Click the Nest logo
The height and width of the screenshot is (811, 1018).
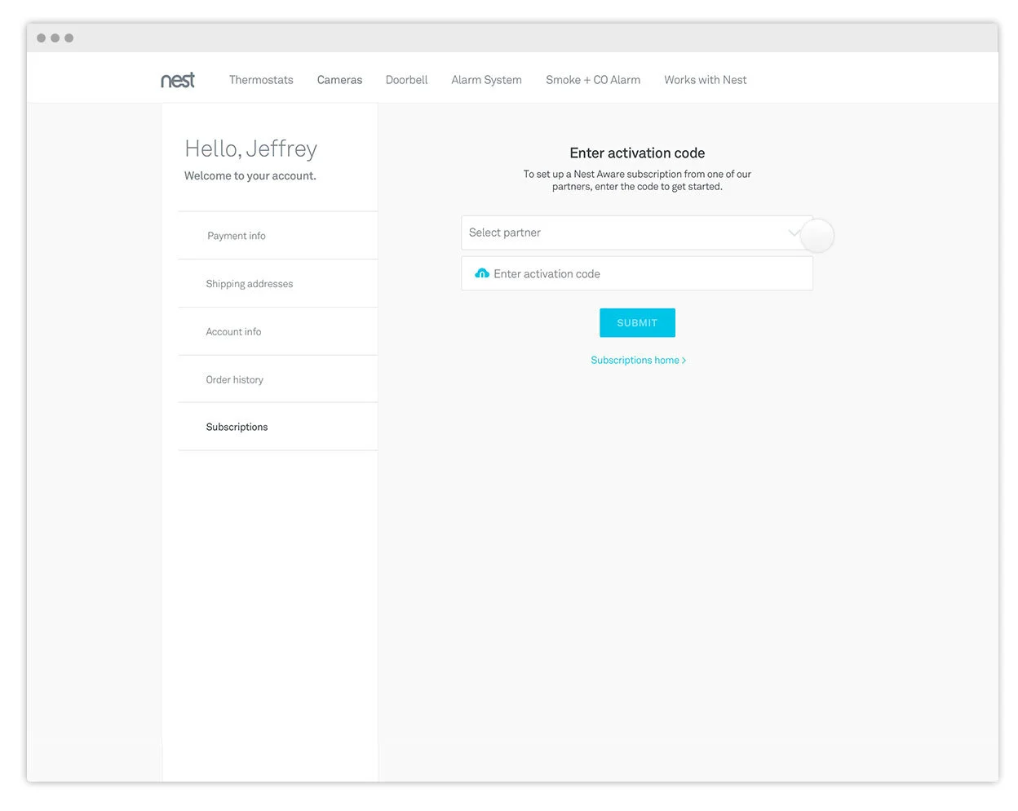[178, 79]
